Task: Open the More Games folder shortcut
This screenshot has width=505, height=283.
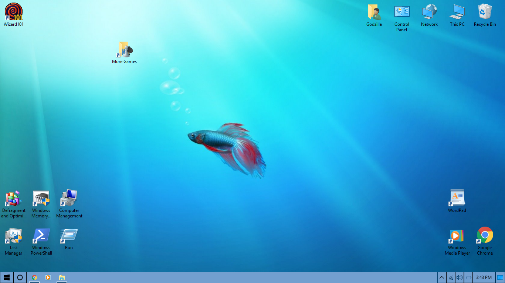Action: tap(125, 53)
